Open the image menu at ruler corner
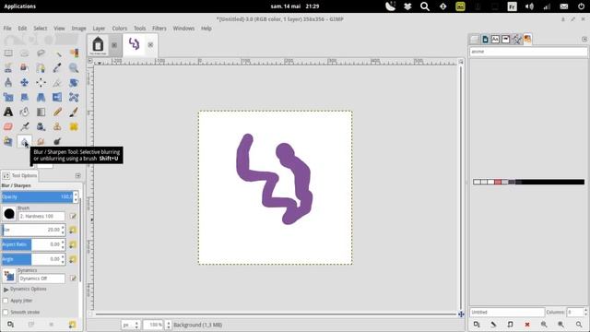The image size is (590, 332). tap(90, 61)
